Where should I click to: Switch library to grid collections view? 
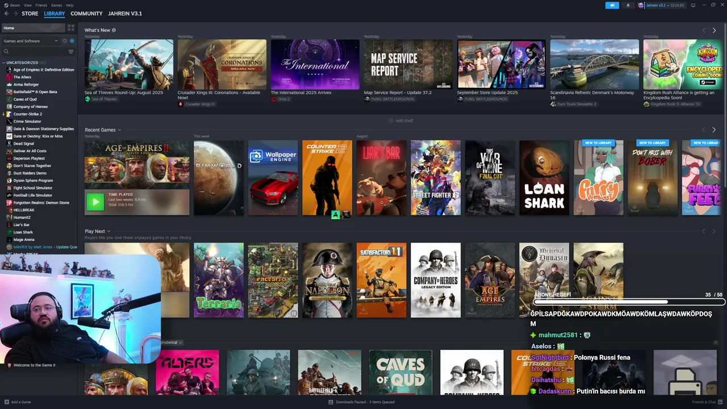pos(71,28)
